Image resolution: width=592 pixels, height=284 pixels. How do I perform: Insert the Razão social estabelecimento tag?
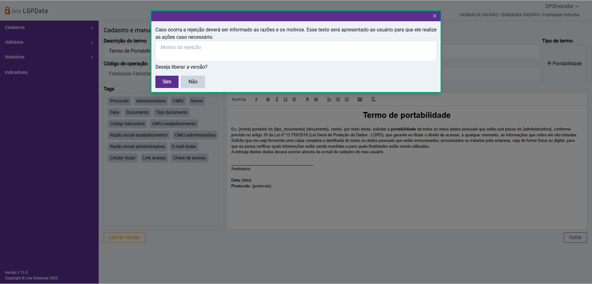click(139, 135)
